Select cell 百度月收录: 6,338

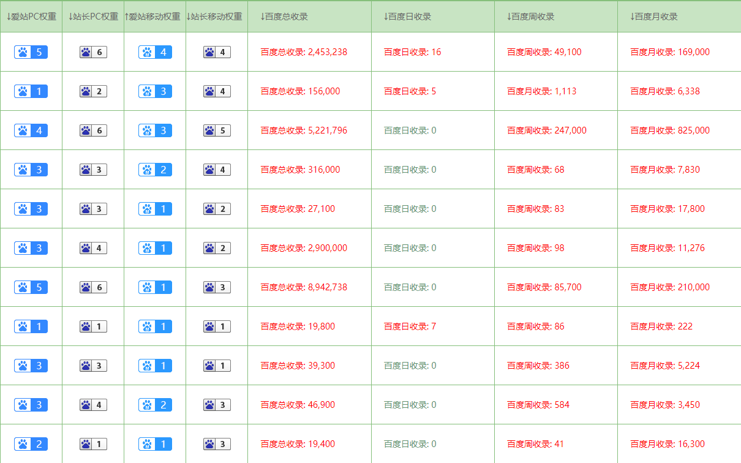point(665,91)
